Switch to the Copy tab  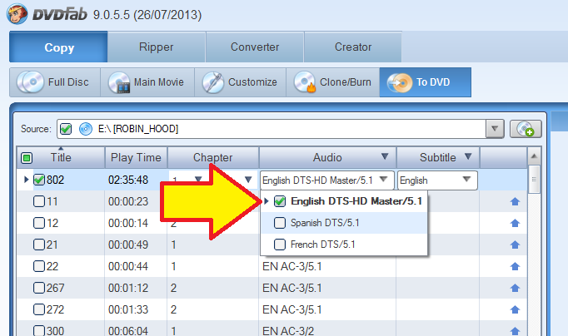point(58,47)
